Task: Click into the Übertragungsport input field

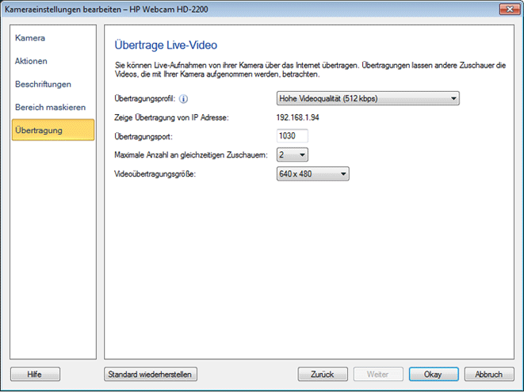Action: pyautogui.click(x=292, y=136)
